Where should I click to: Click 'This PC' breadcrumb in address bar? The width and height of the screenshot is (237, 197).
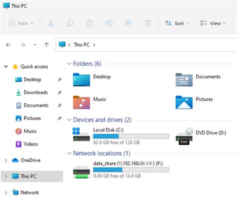tap(81, 44)
